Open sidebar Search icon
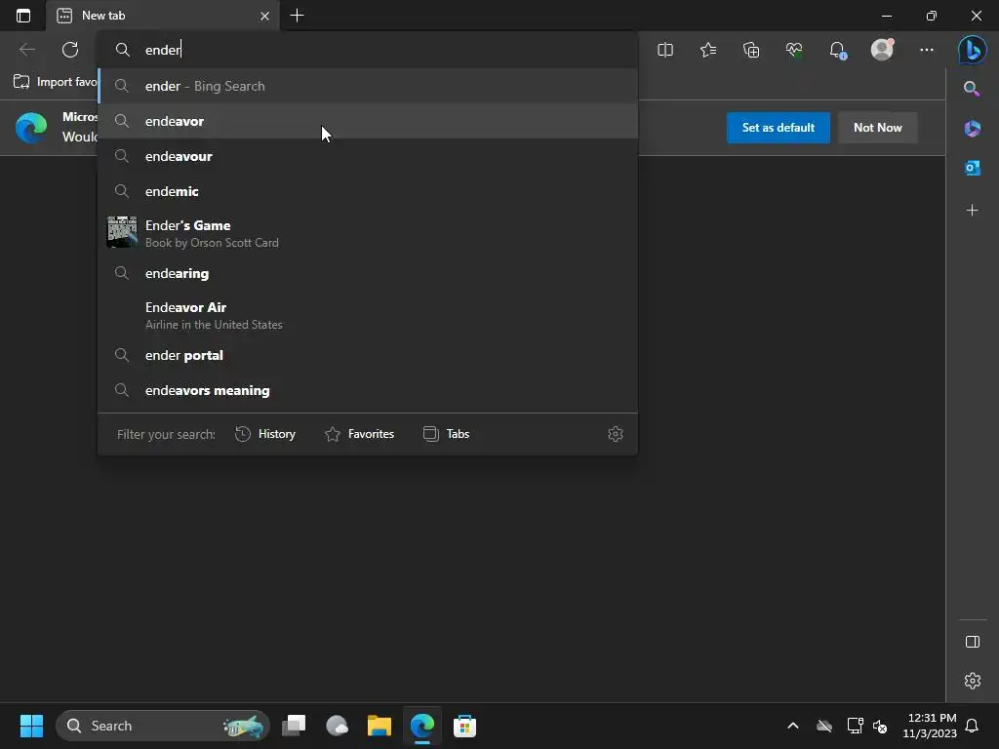 point(972,89)
